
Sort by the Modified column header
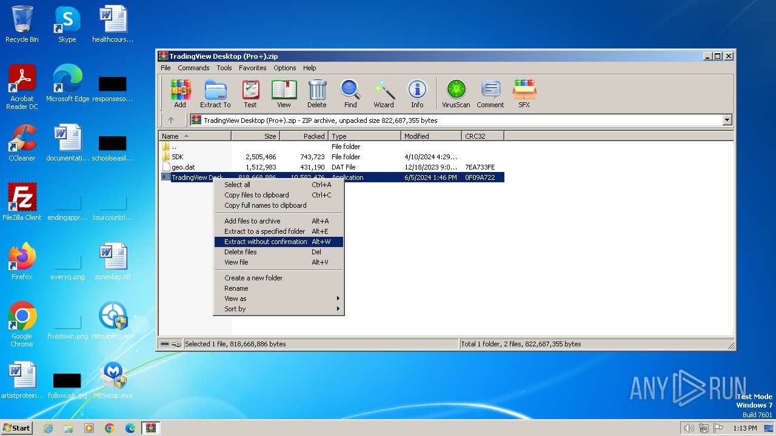point(431,136)
